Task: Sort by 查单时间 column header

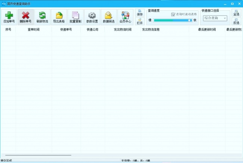Action: [34, 29]
